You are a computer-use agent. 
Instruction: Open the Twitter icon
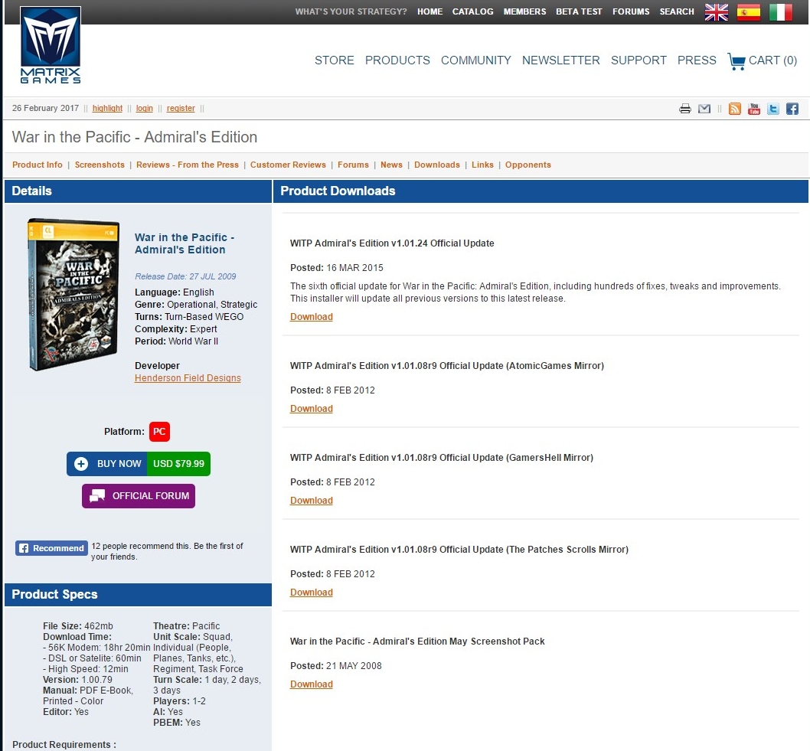(x=772, y=109)
